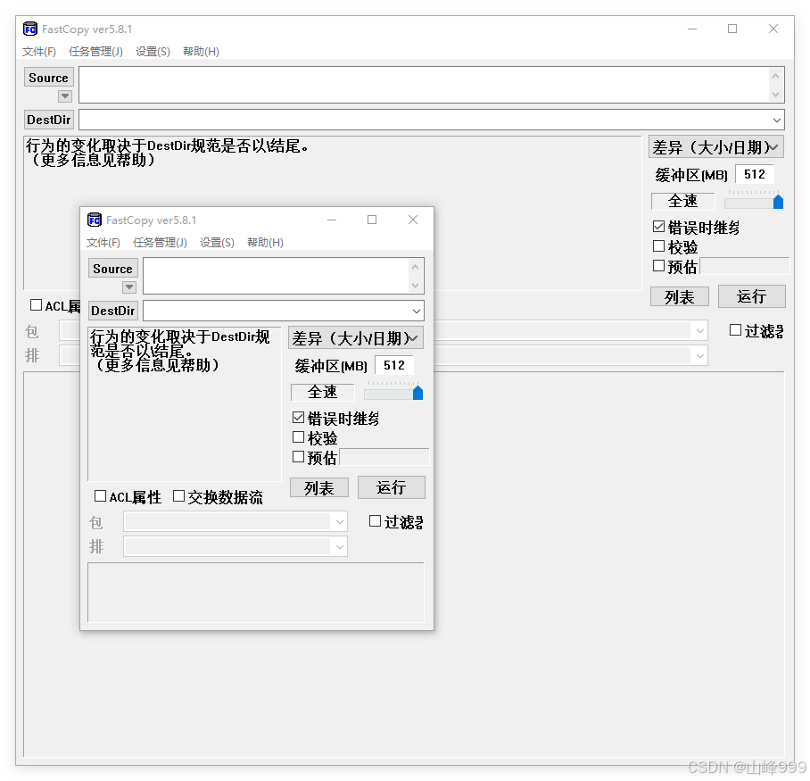
Task: Toggle 错误时继续 checkbox in front window
Action: (x=298, y=418)
